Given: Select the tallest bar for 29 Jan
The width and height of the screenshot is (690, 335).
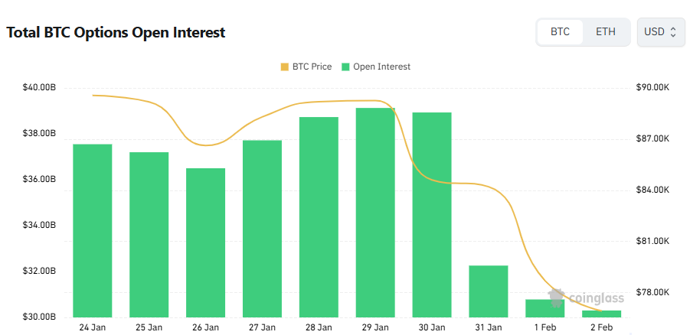Looking at the screenshot, I should 375,213.
